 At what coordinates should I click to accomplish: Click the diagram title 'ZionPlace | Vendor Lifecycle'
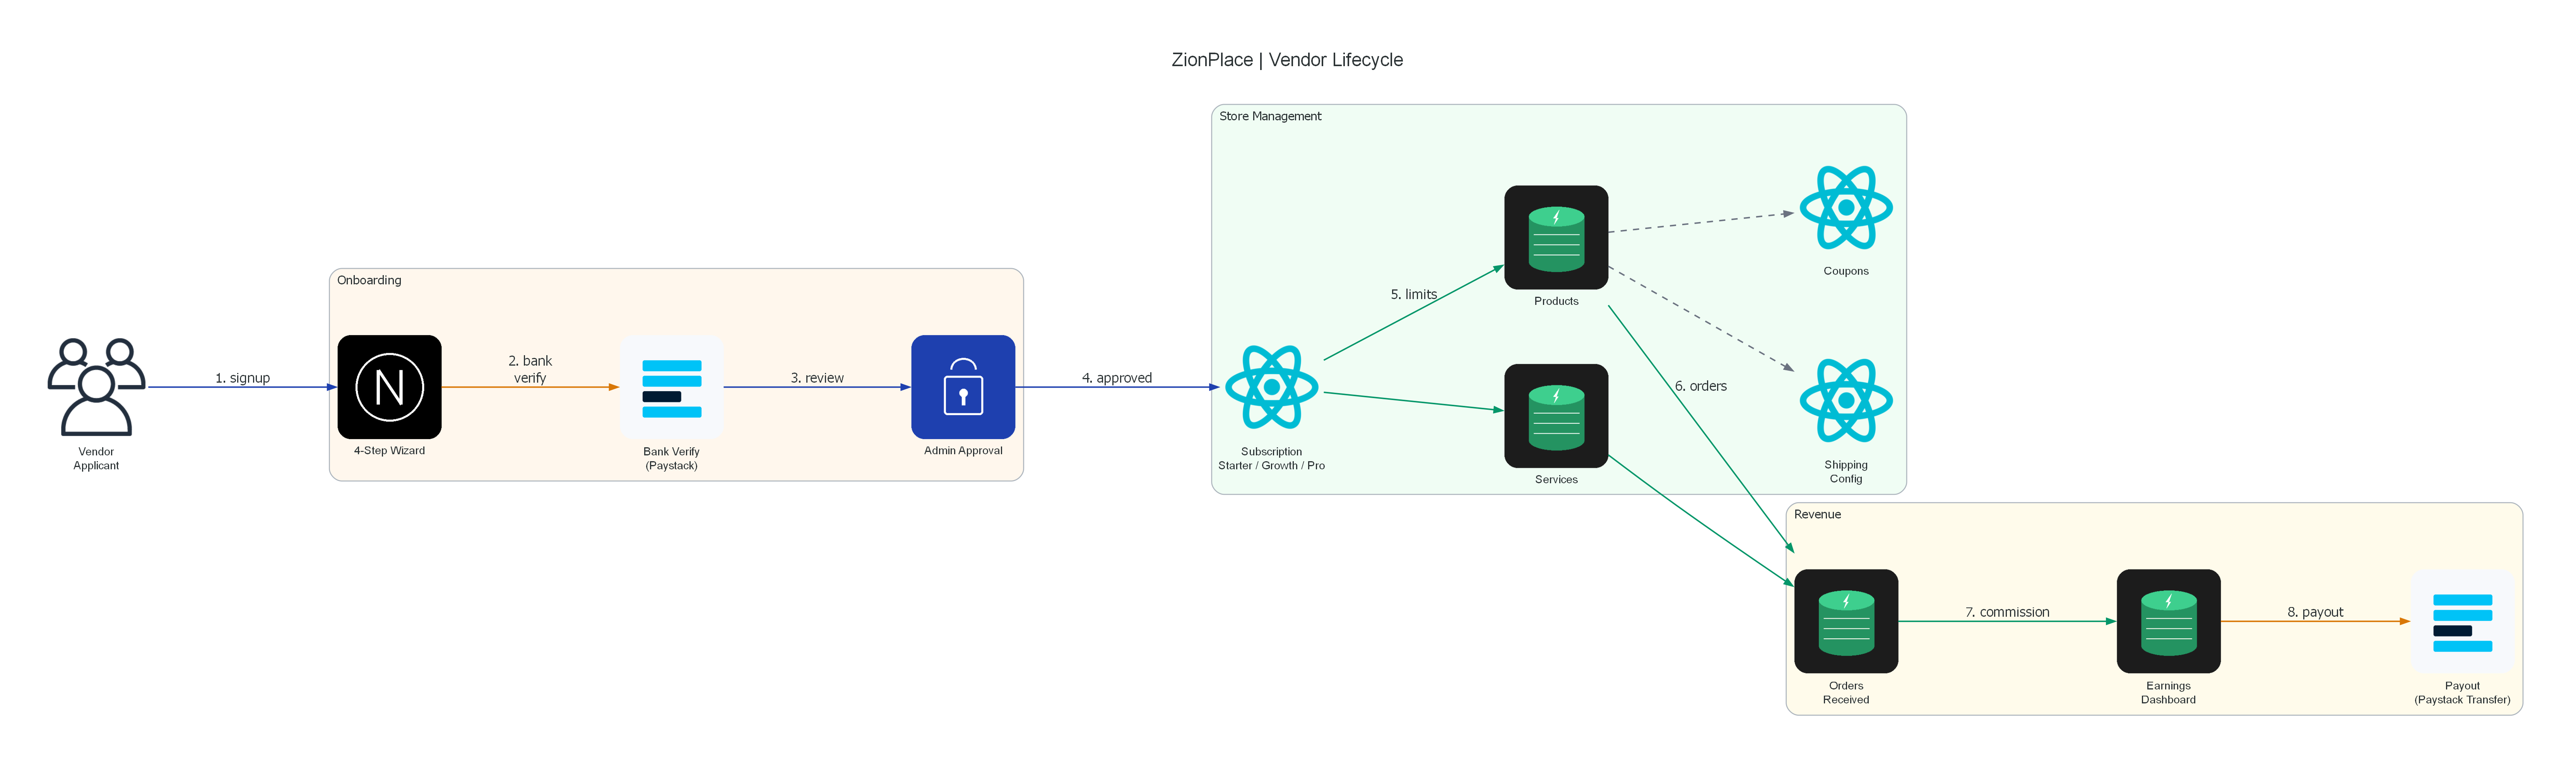coord(1287,60)
